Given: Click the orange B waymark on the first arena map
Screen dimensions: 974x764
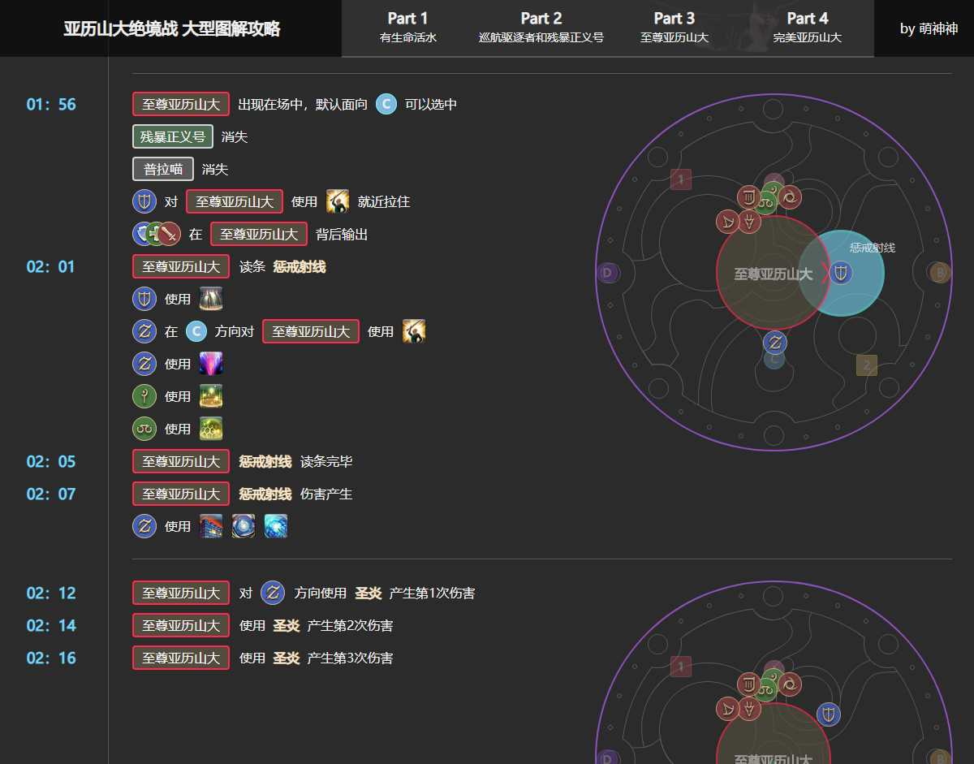Looking at the screenshot, I should [x=940, y=273].
